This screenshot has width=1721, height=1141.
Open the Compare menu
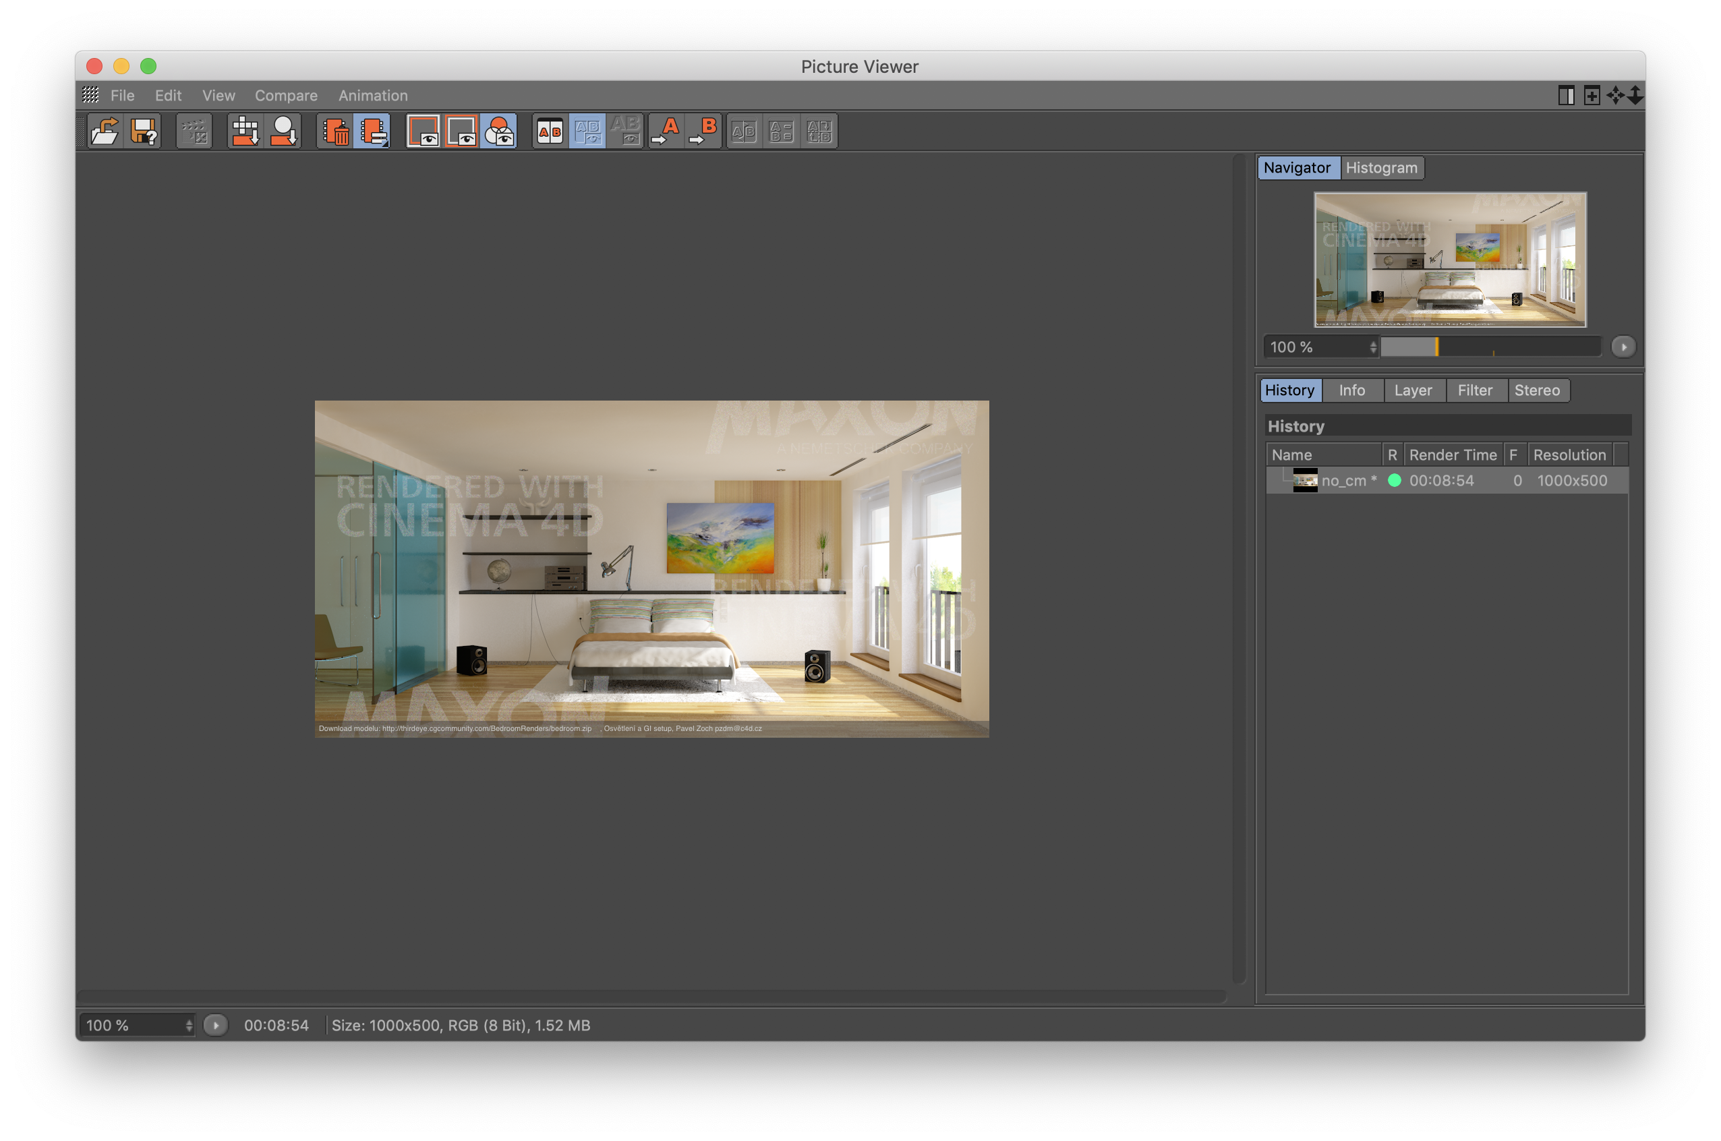(285, 95)
